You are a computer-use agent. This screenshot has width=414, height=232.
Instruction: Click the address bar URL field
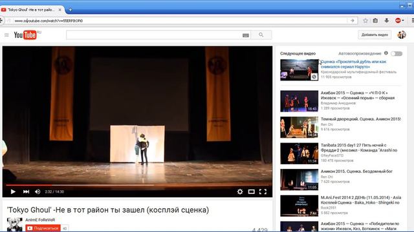180,21
